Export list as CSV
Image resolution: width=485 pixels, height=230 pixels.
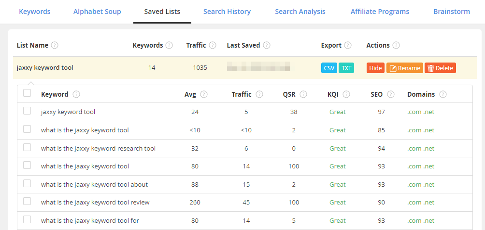click(329, 68)
